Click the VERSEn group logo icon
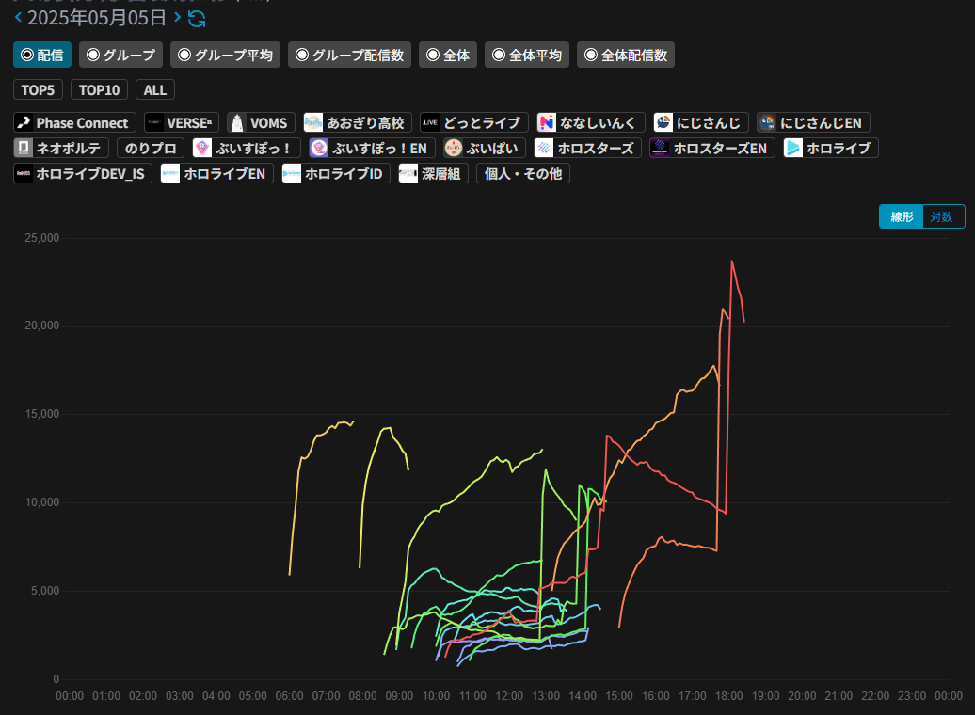Image resolution: width=975 pixels, height=715 pixels. 154,122
